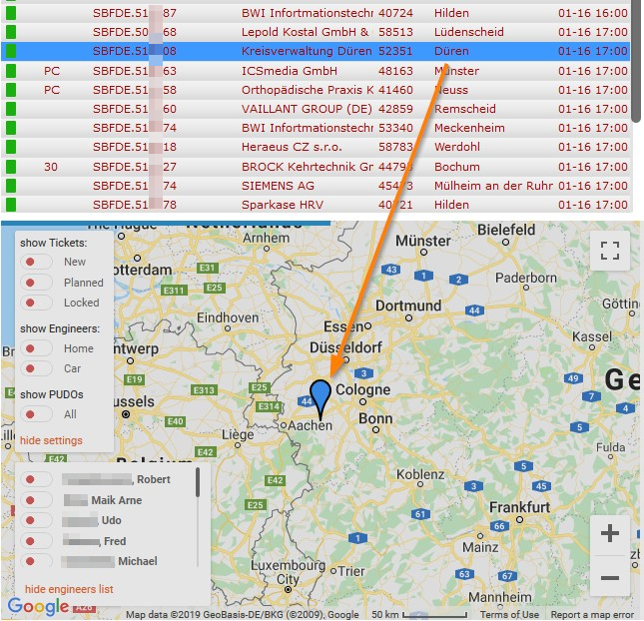This screenshot has height=621, width=644.
Task: Toggle engineer Maik Arne on the map
Action: 36,500
